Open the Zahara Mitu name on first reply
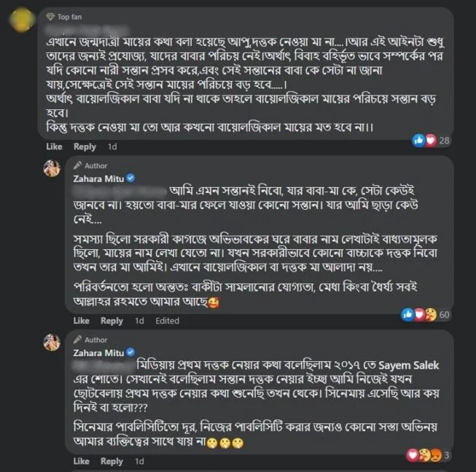The image size is (476, 472). tap(98, 178)
